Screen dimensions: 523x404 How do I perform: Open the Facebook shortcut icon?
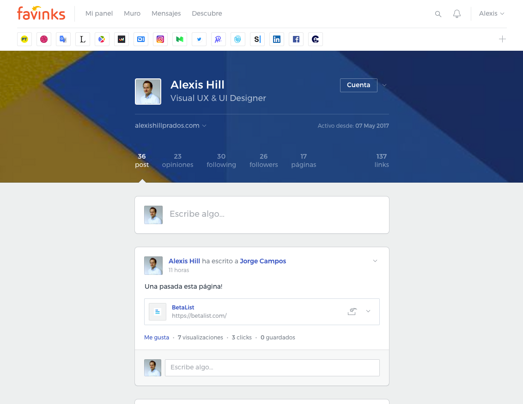pyautogui.click(x=296, y=39)
